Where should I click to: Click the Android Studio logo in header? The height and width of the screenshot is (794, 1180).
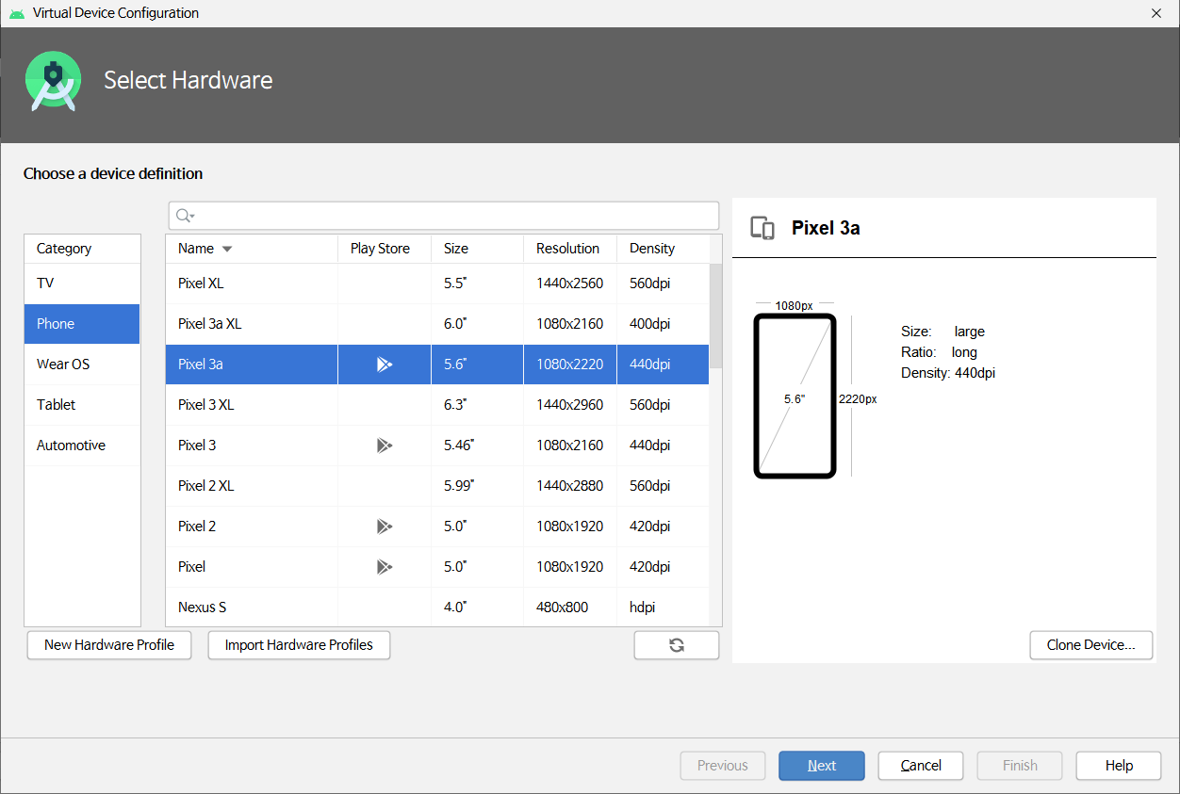pos(53,81)
